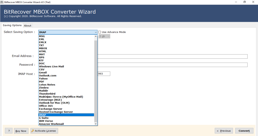This screenshot has width=258, height=136.
Task: Select MHT saving option
Action: (66, 54)
